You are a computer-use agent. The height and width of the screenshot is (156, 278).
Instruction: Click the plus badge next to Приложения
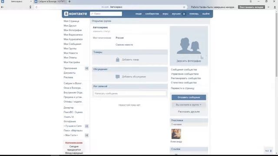86,68
